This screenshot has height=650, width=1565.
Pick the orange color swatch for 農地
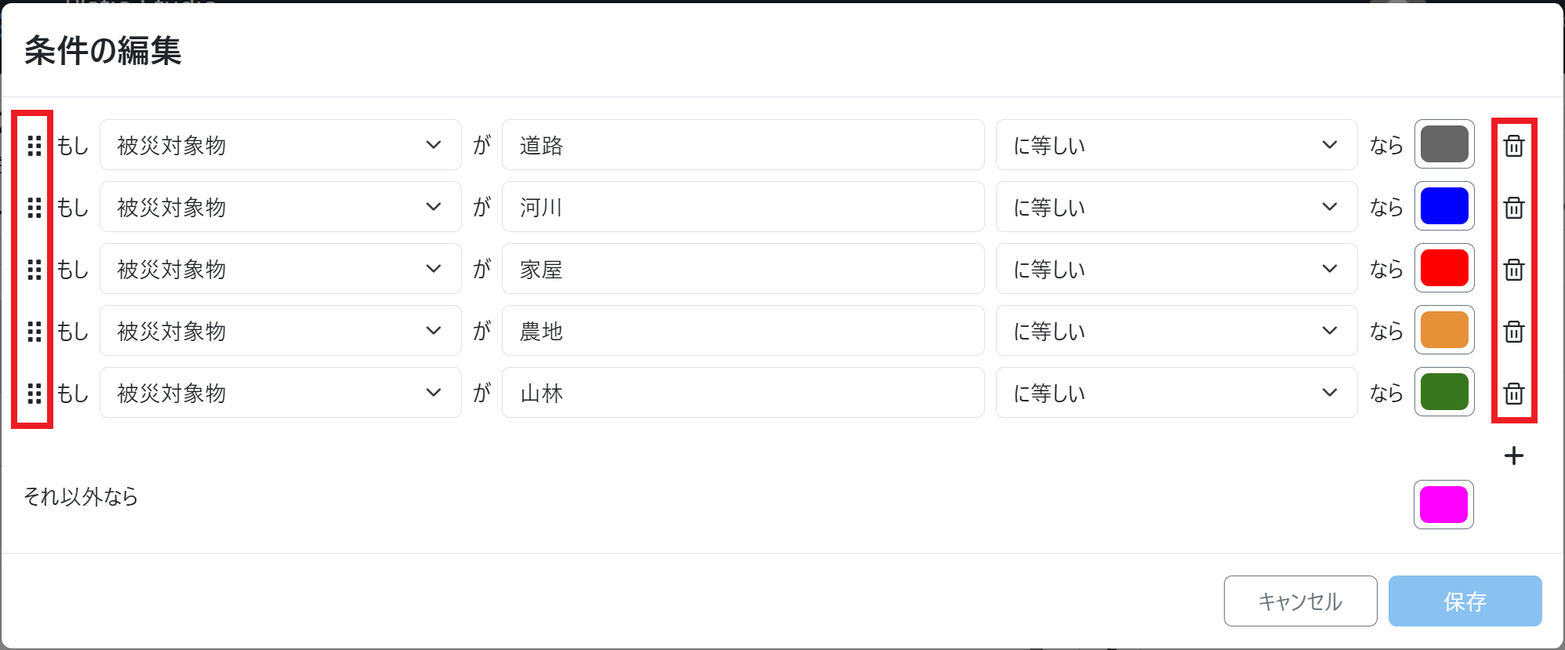1444,330
